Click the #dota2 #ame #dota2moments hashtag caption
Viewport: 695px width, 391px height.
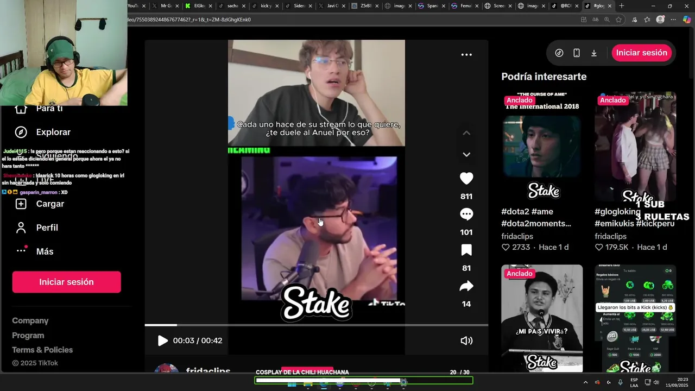(536, 217)
